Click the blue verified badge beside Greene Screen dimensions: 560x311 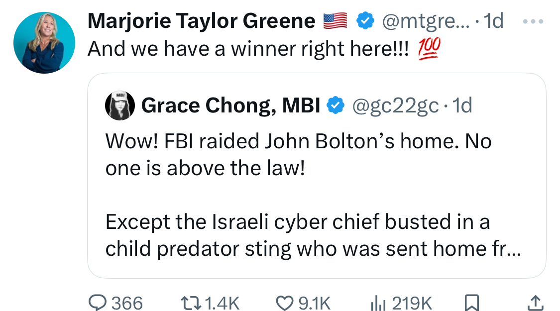(364, 21)
